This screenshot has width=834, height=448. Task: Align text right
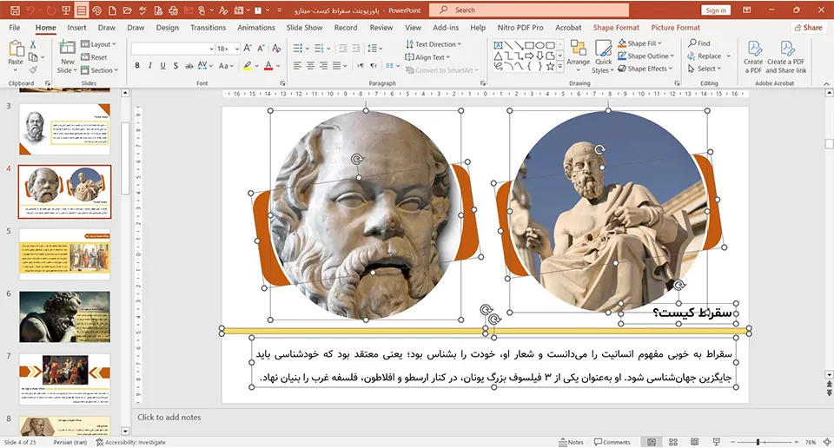click(323, 65)
